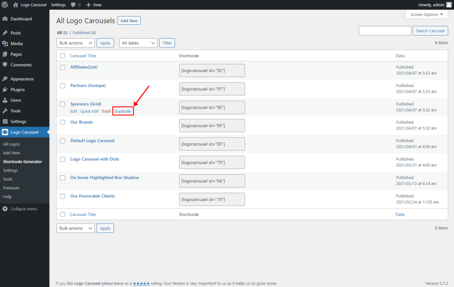
Task: Open the Screen Options panel
Action: point(426,14)
